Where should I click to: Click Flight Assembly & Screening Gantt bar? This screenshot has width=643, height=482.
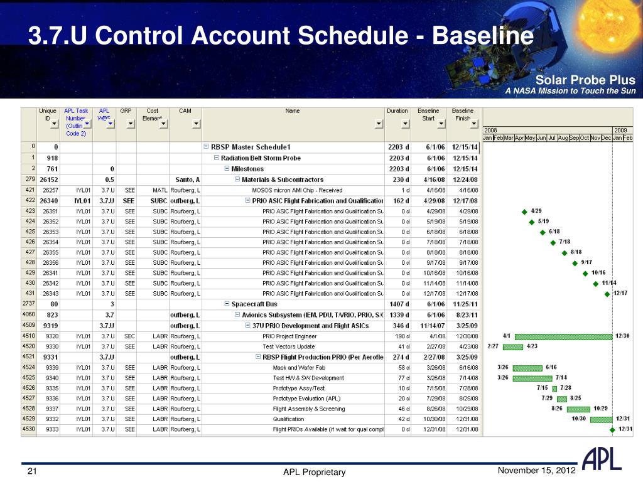click(578, 409)
